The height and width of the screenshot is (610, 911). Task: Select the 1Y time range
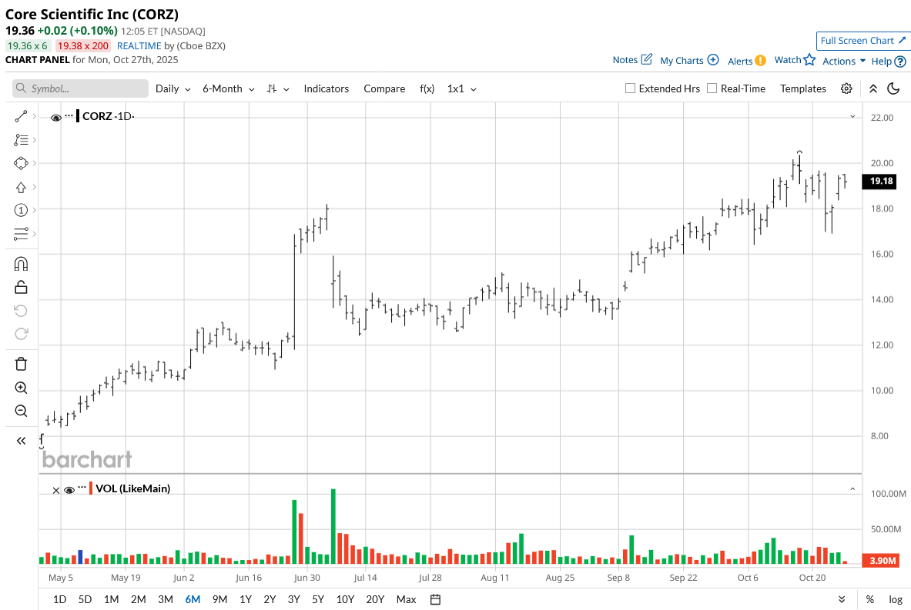(246, 599)
